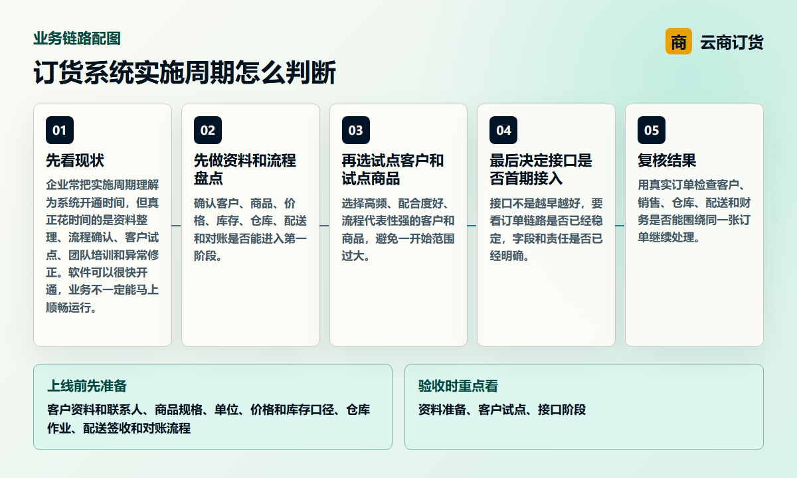Click the paragraph starting 选择高频、配合度好
The height and width of the screenshot is (478, 797).
click(x=398, y=229)
